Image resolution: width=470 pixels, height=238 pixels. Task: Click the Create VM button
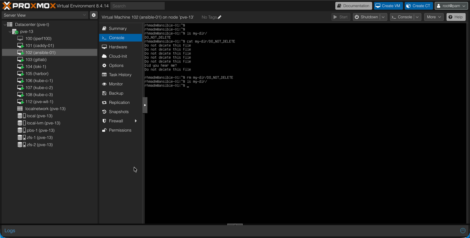pyautogui.click(x=388, y=6)
